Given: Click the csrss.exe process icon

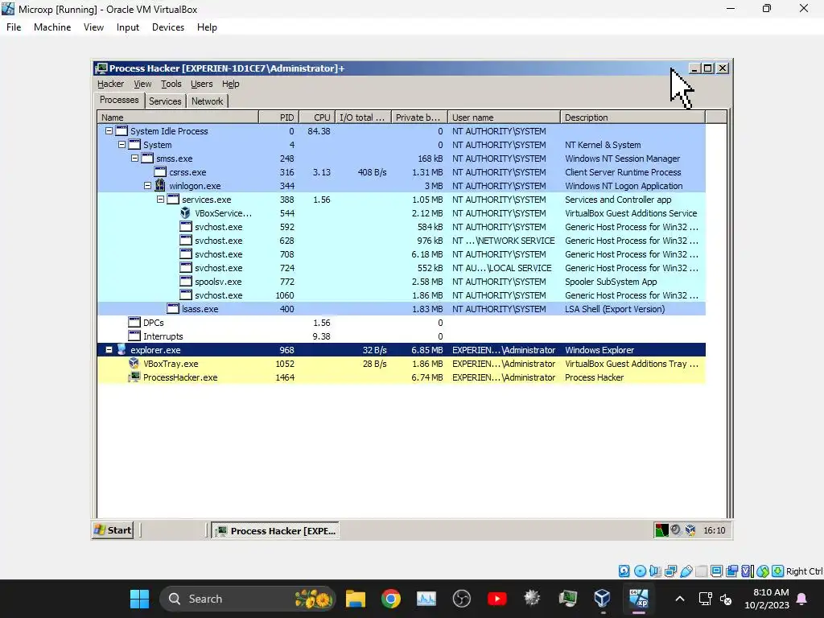Looking at the screenshot, I should click(x=160, y=172).
